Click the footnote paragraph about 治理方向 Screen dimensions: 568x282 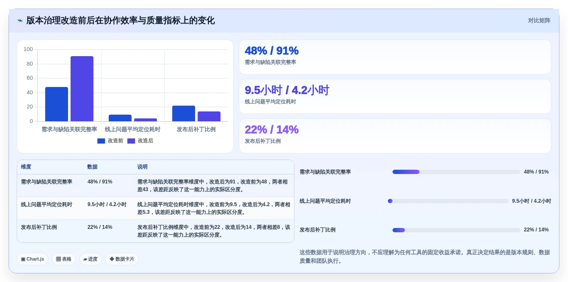click(x=425, y=256)
